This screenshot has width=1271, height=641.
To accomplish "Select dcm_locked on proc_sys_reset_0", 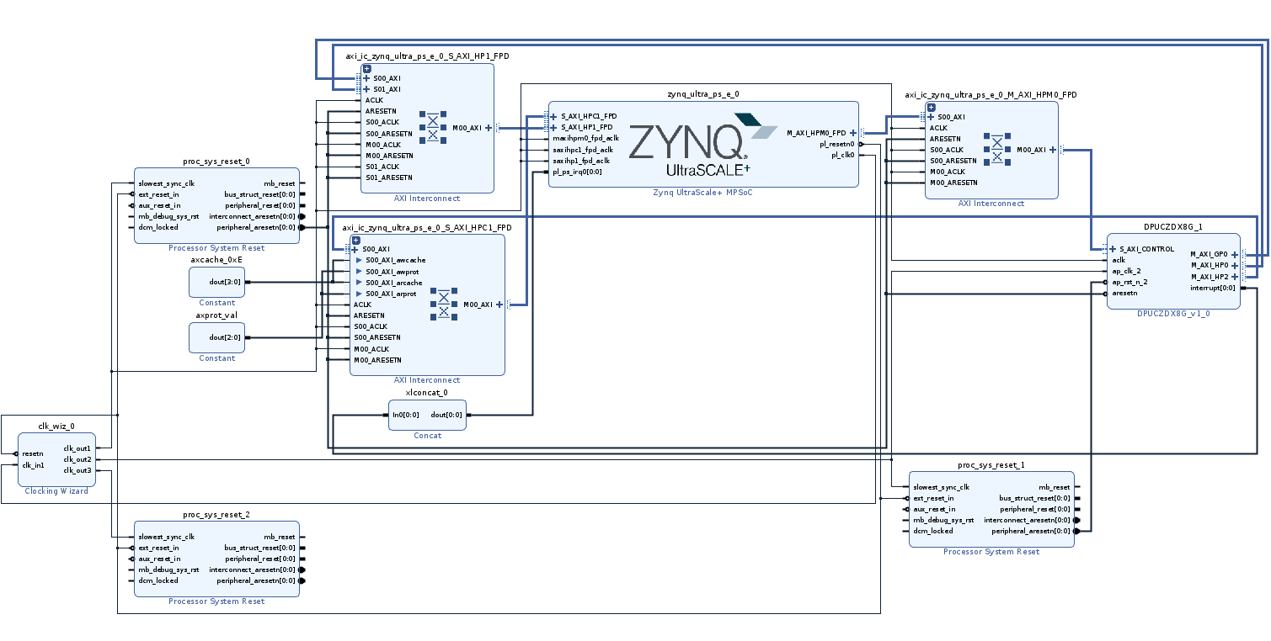I will [x=158, y=227].
